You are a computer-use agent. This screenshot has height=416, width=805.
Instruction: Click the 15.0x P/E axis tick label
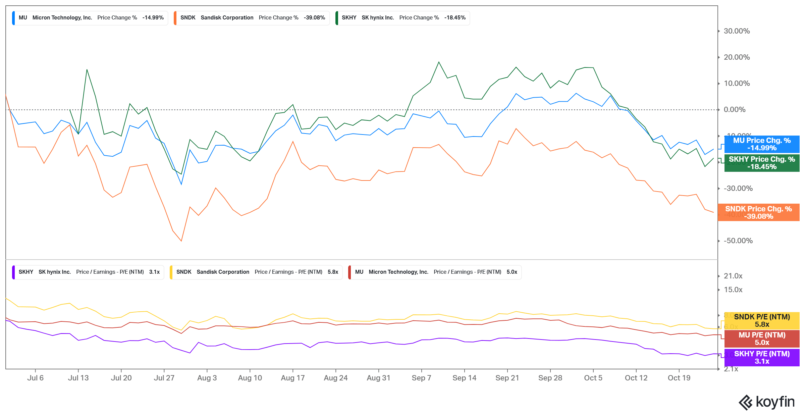click(733, 290)
